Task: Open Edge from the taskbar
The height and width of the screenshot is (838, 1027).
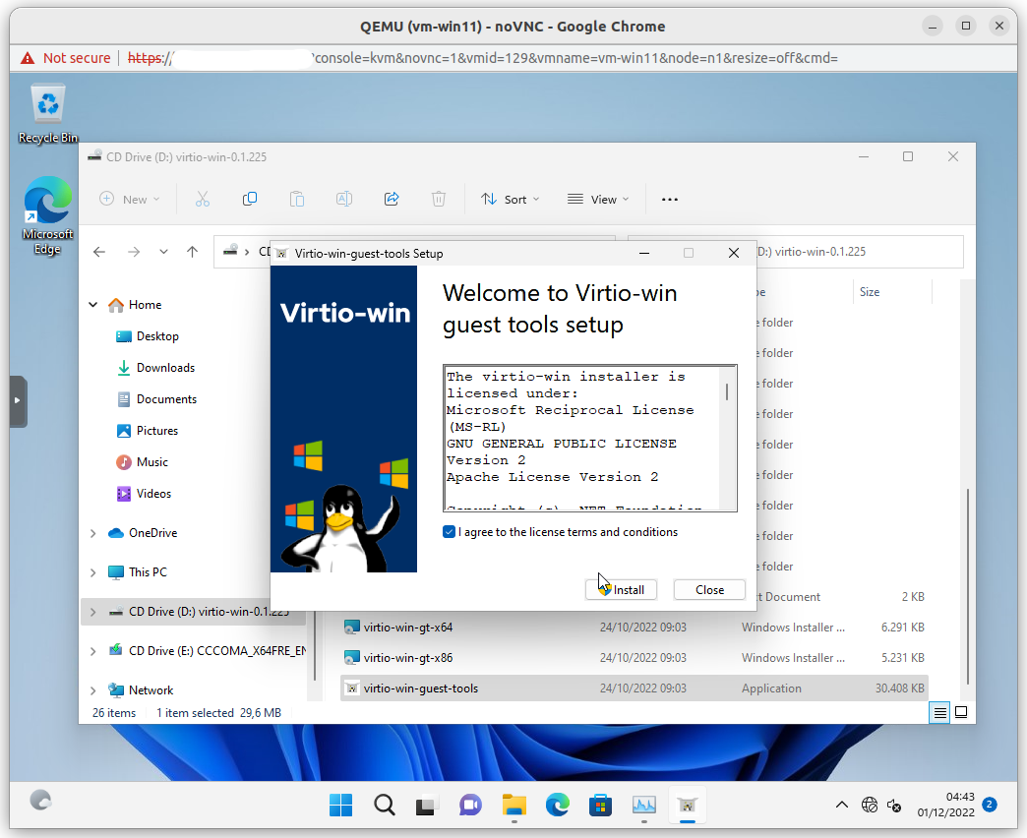Action: pos(558,805)
